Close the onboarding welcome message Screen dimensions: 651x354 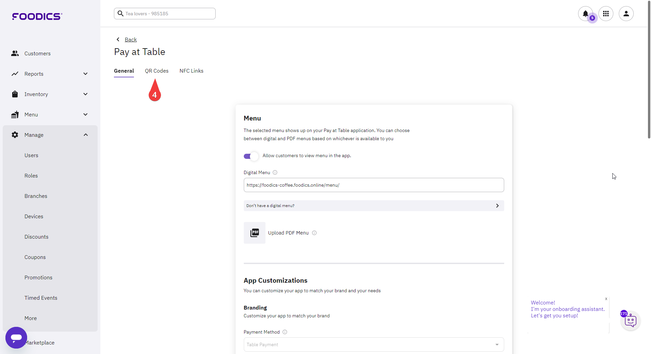tap(606, 299)
